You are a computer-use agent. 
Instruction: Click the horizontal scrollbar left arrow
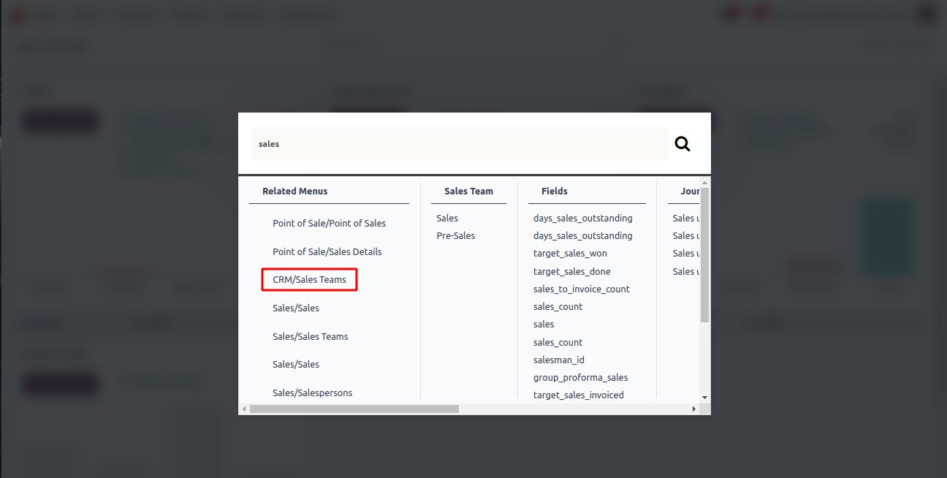[x=244, y=409]
